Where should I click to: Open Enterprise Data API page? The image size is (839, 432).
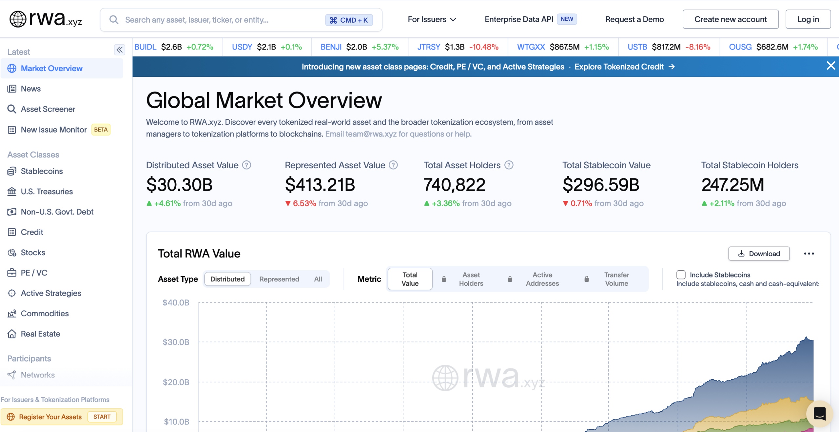coord(519,19)
